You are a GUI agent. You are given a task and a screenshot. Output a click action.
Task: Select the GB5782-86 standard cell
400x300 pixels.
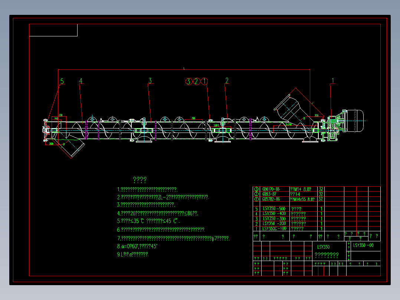[271, 199]
